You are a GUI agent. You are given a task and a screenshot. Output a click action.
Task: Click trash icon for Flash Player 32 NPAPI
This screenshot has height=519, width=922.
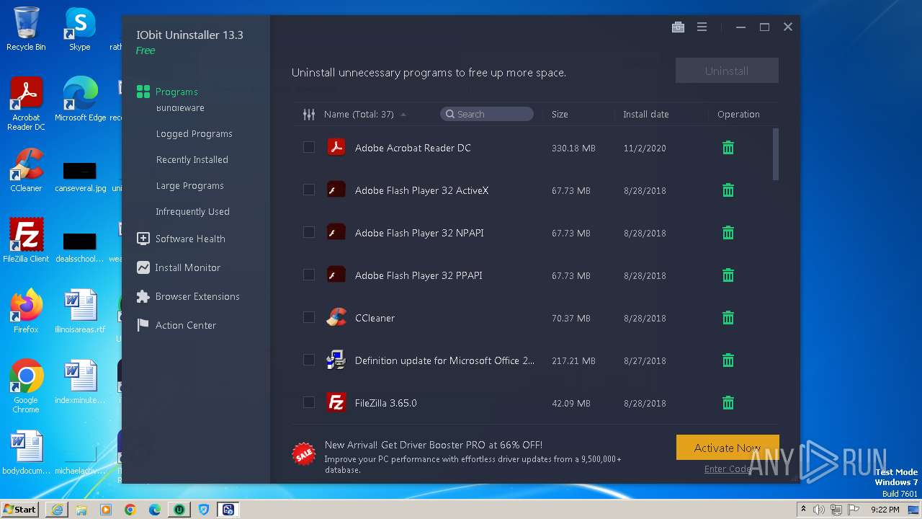(x=728, y=233)
